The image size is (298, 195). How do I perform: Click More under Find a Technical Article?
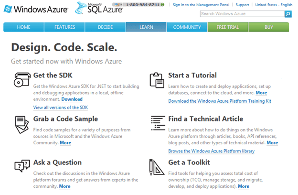click(x=272, y=143)
